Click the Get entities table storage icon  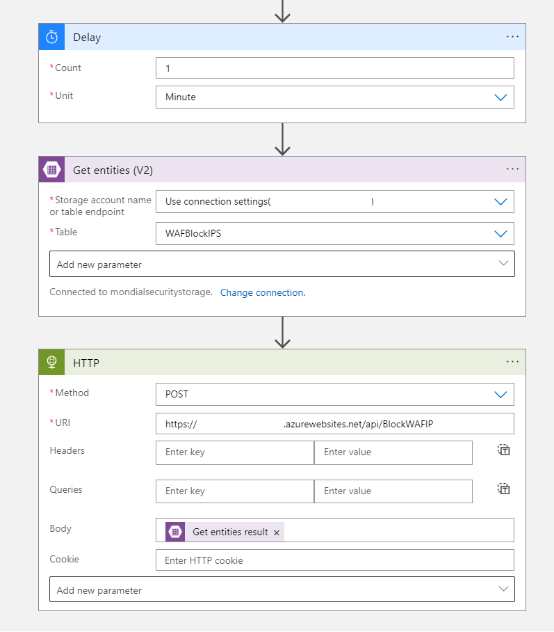pos(52,170)
